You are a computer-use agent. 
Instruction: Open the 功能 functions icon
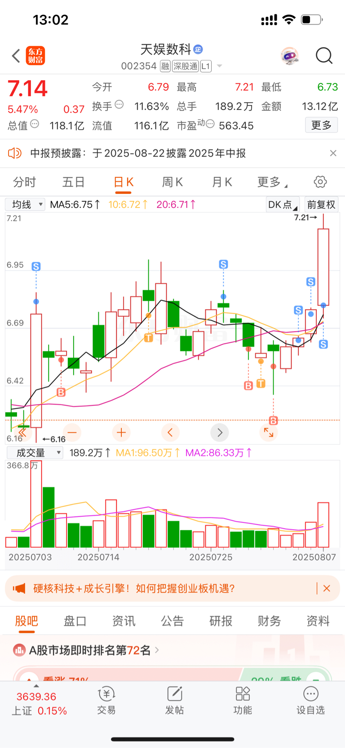(243, 701)
